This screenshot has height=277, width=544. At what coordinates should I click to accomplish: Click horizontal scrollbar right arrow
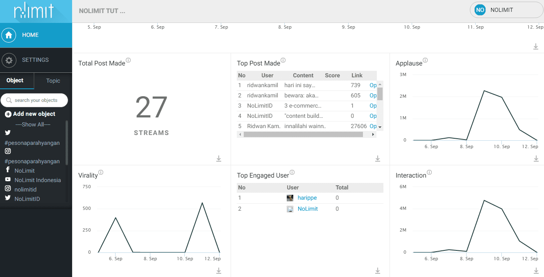[x=374, y=135]
